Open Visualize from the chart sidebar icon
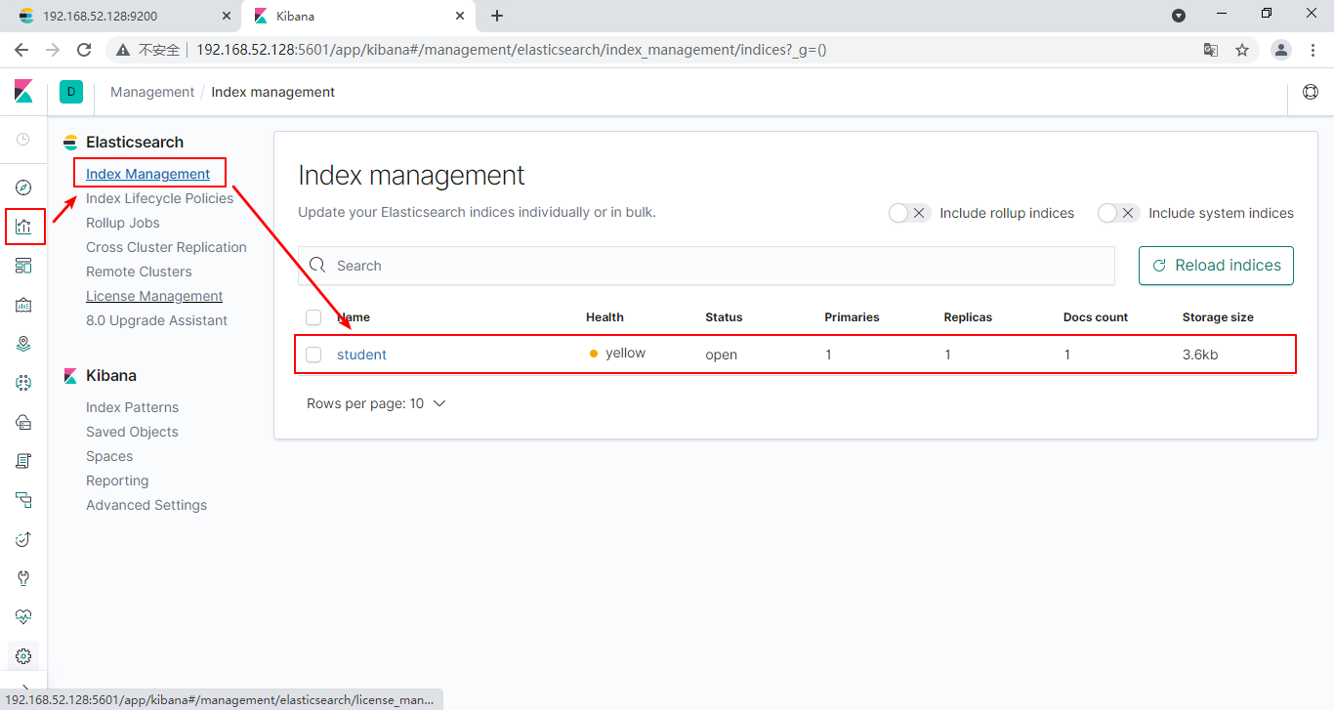 click(x=24, y=227)
